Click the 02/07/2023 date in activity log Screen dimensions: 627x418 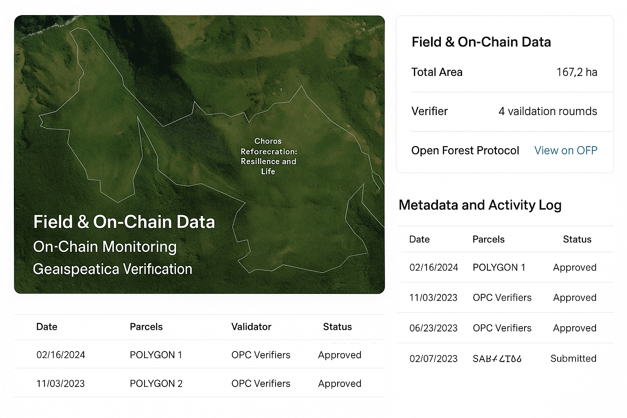tap(433, 358)
